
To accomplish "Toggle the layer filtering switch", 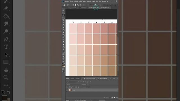I will point(91,82).
